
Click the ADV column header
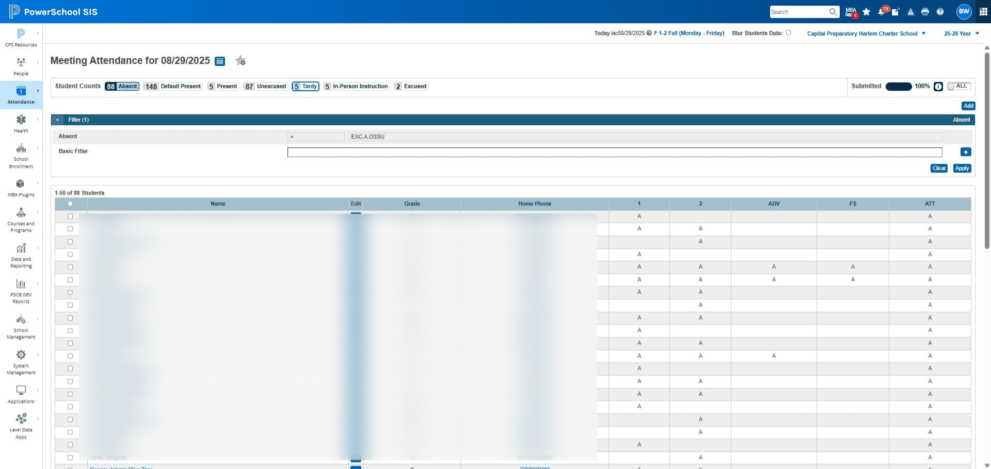pyautogui.click(x=774, y=204)
